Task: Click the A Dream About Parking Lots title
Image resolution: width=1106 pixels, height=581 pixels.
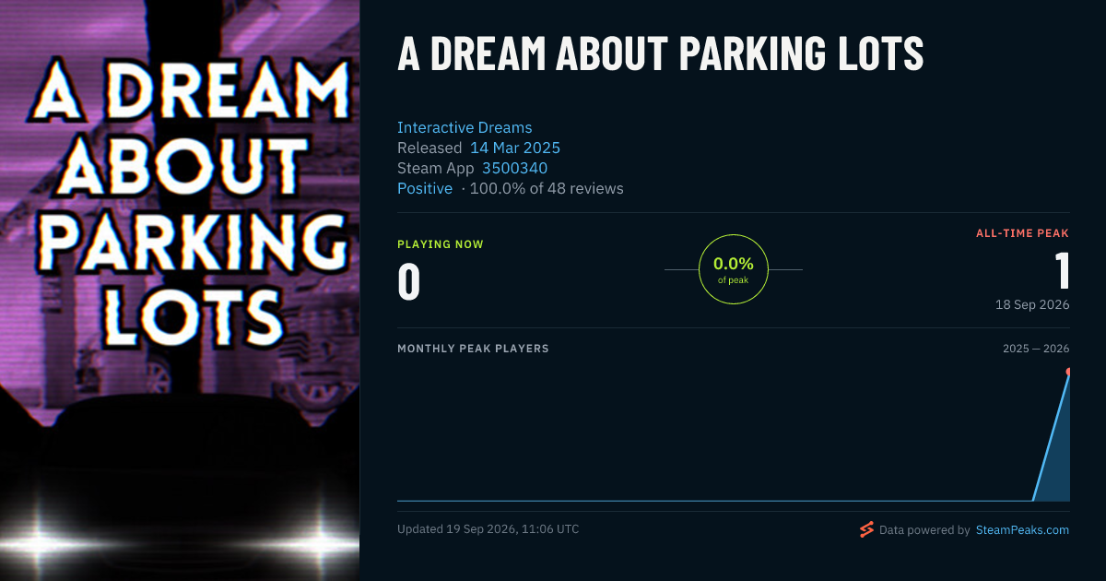Action: point(660,54)
